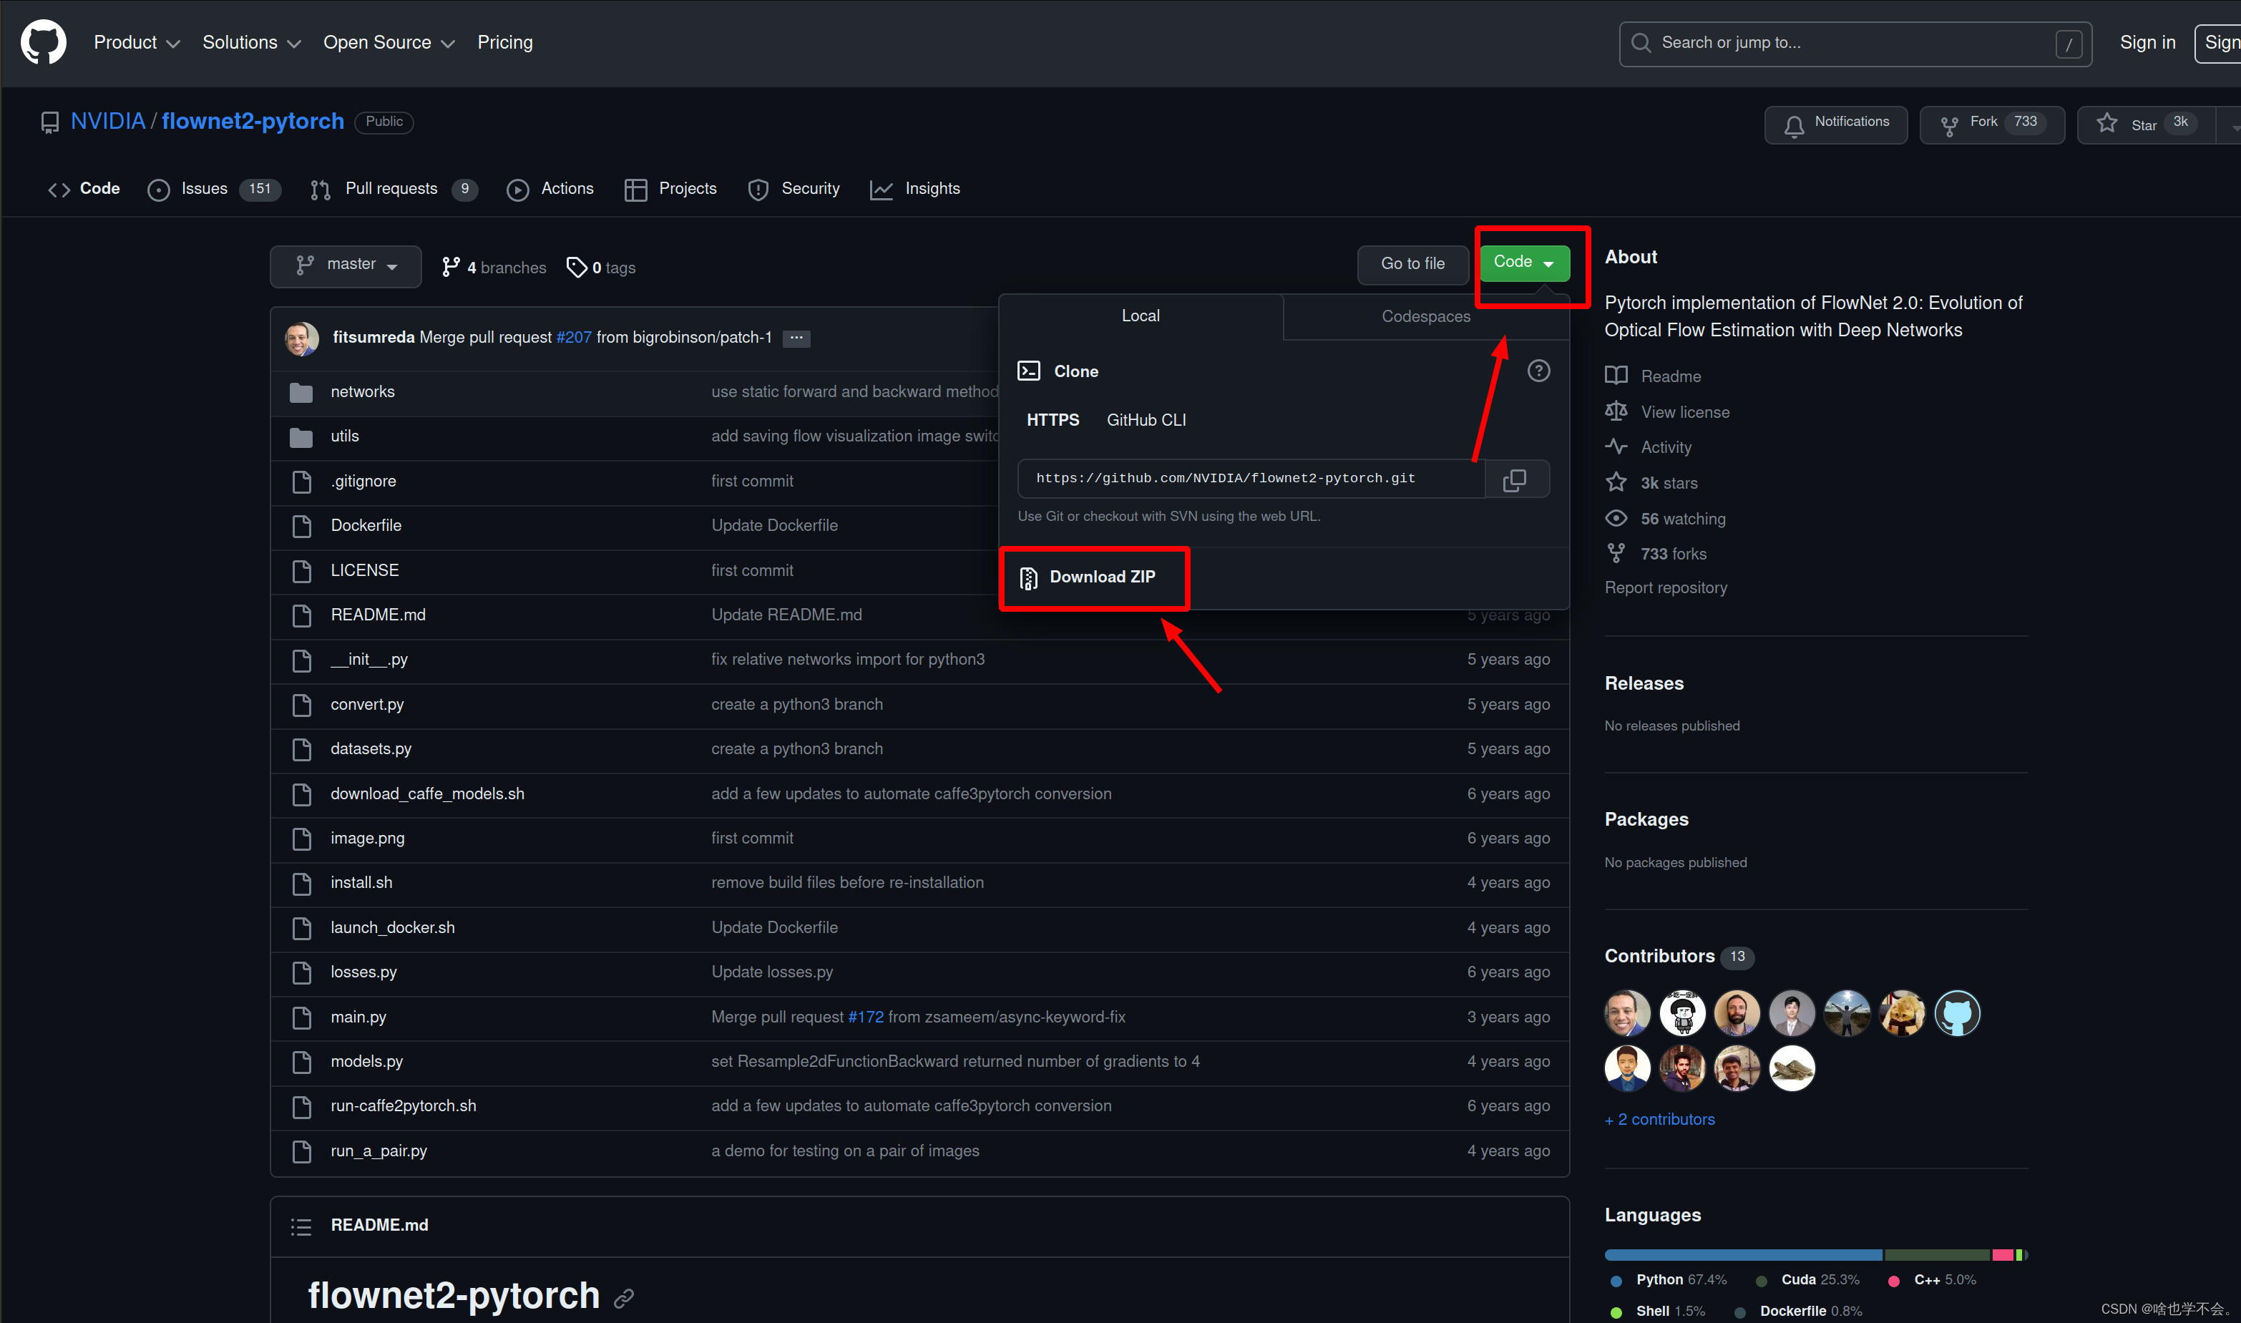Click the search magnifier icon

click(1640, 43)
